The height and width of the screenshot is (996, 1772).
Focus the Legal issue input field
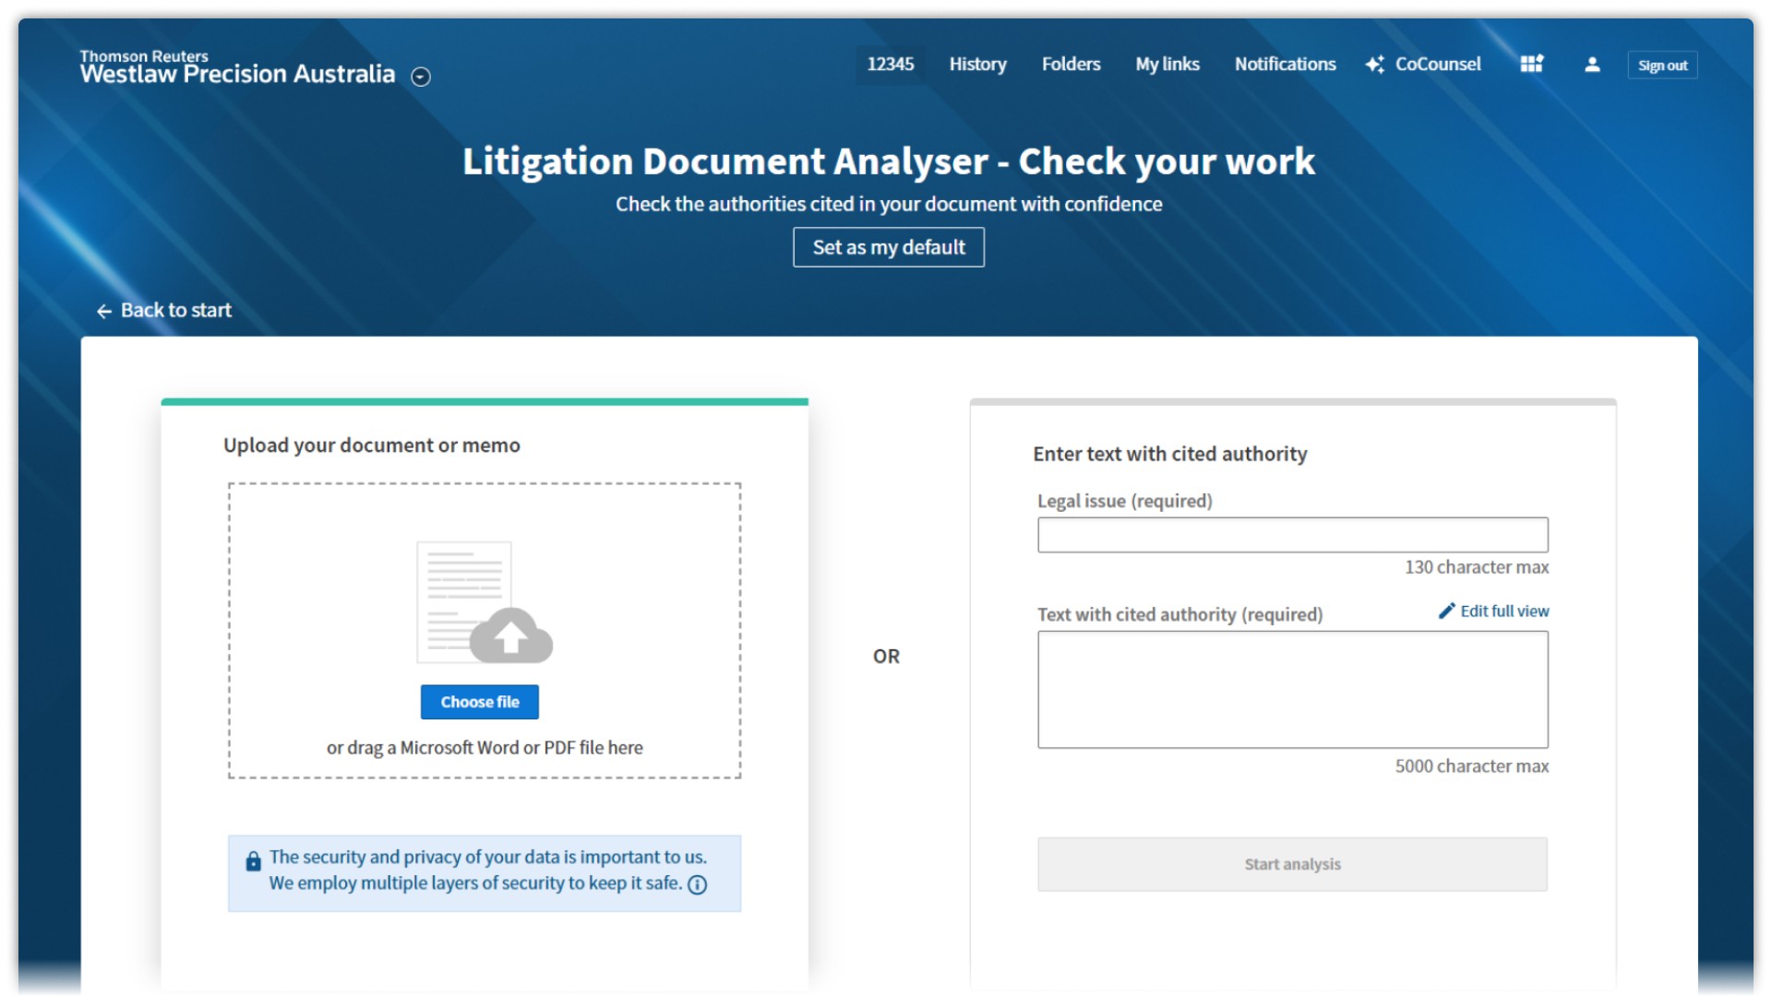click(1292, 535)
